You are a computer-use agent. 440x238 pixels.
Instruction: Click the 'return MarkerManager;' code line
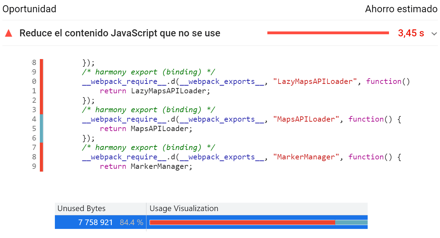pos(146,166)
